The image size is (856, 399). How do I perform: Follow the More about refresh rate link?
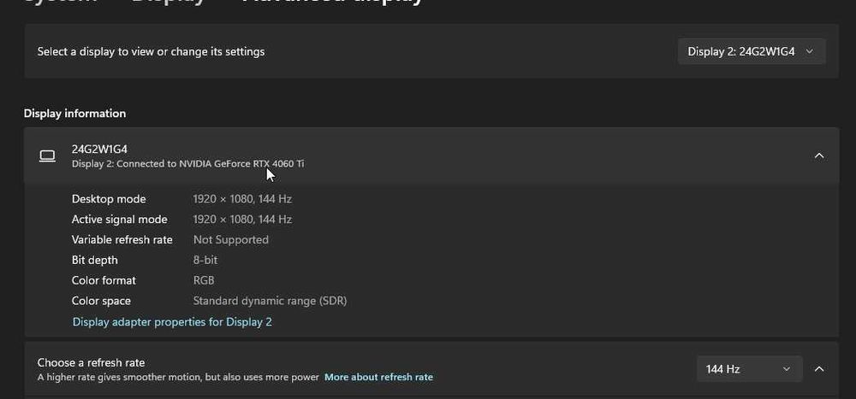[x=378, y=377]
